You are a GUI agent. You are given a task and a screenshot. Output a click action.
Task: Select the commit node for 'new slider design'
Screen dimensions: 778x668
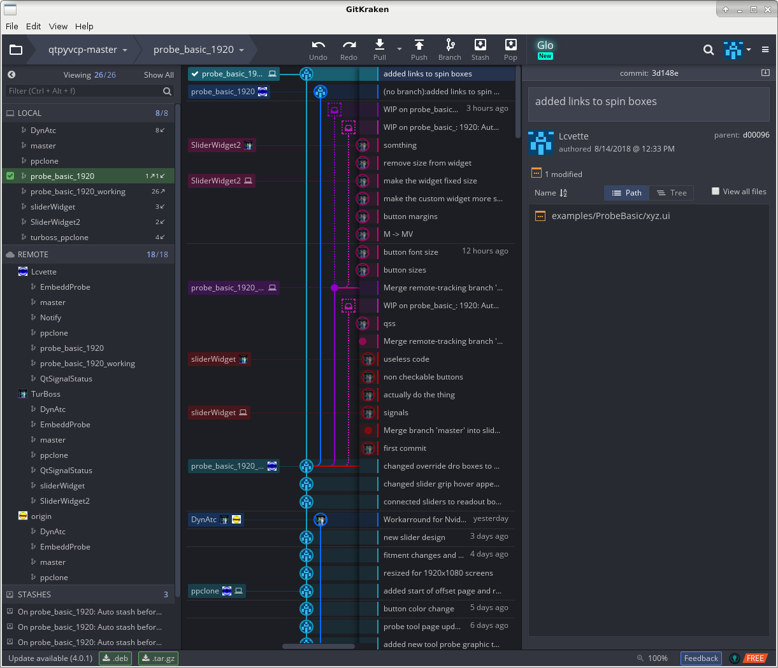pyautogui.click(x=306, y=537)
